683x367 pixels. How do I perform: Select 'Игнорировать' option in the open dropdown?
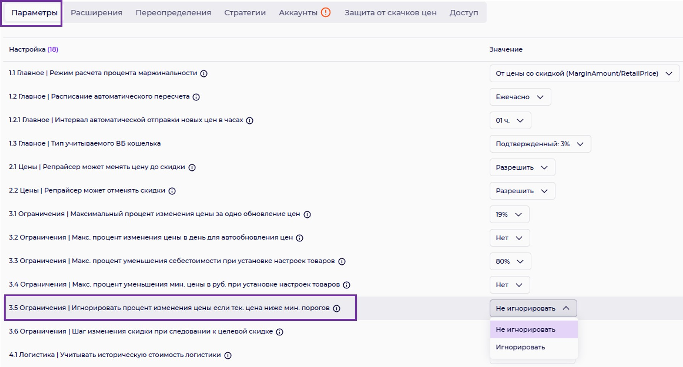pos(520,347)
